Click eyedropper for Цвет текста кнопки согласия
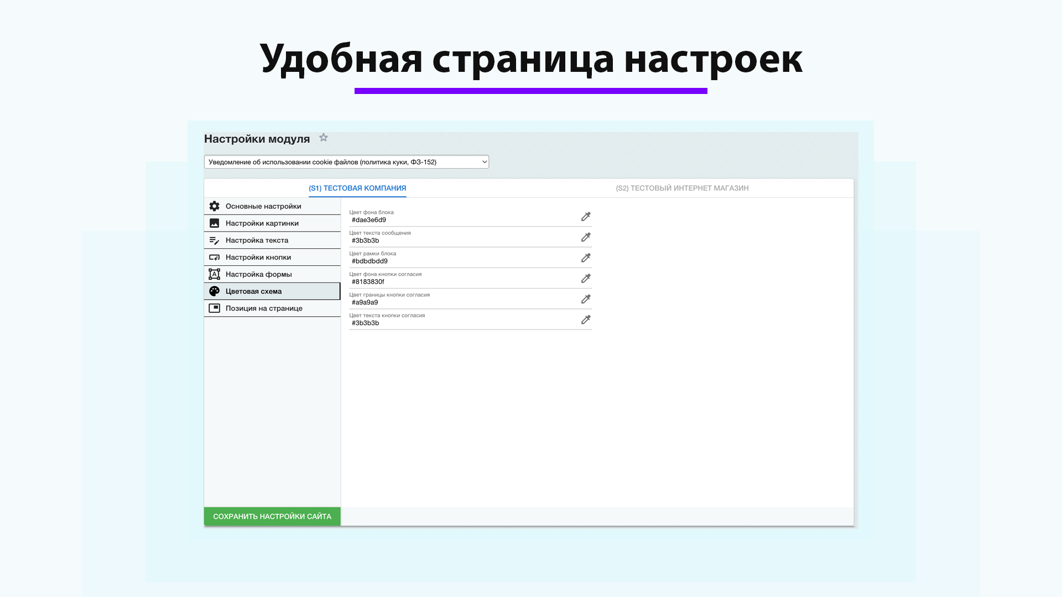 (x=585, y=320)
